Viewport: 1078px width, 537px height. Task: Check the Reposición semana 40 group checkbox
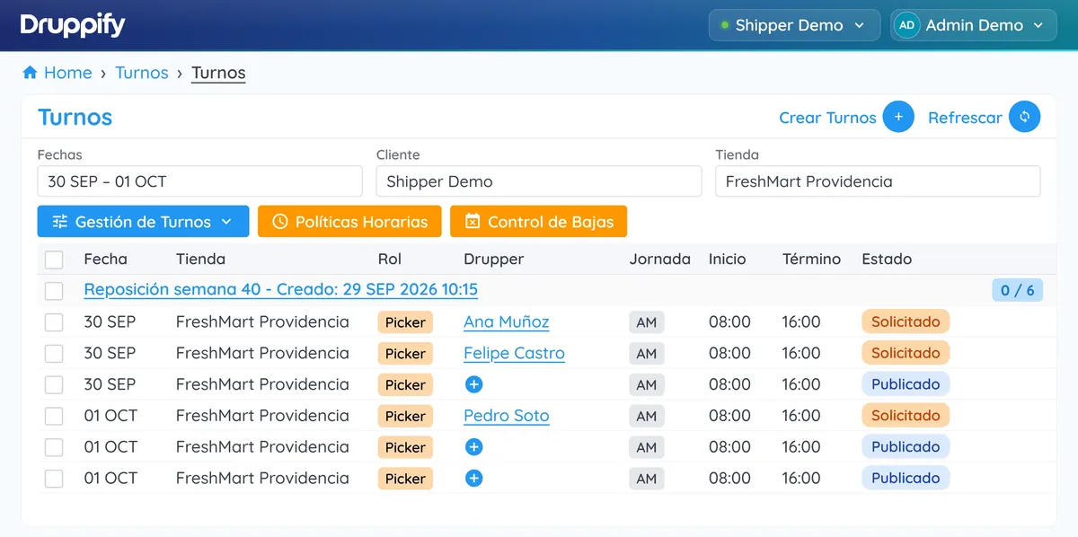tap(54, 291)
